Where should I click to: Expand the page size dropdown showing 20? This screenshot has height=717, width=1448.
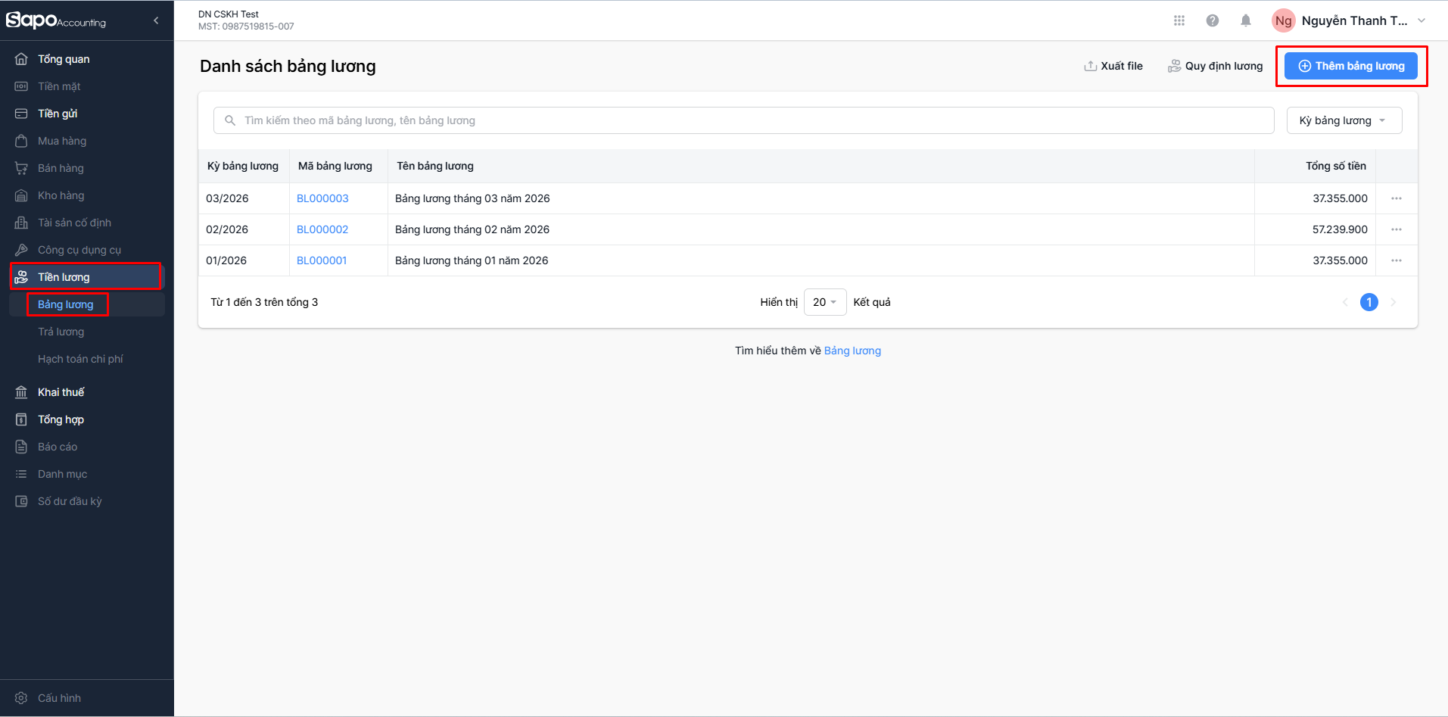pyautogui.click(x=824, y=302)
